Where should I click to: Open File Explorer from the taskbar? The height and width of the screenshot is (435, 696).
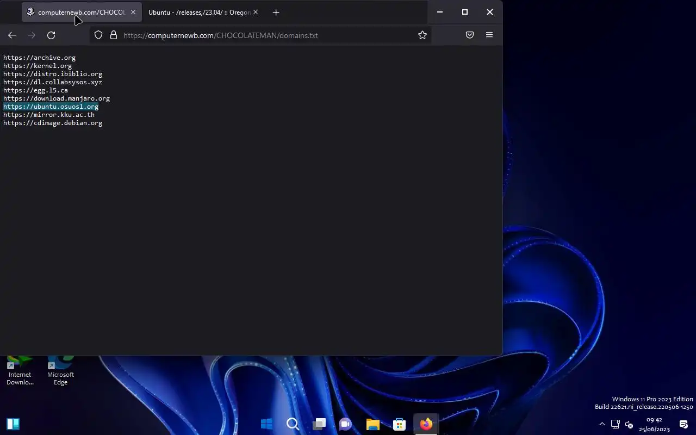pos(372,424)
